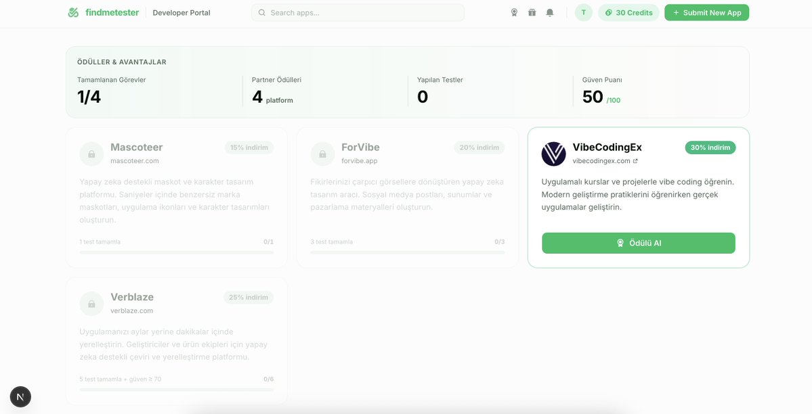Screen dimensions: 812x414
Task: Click forvibe.app text
Action: (x=360, y=161)
